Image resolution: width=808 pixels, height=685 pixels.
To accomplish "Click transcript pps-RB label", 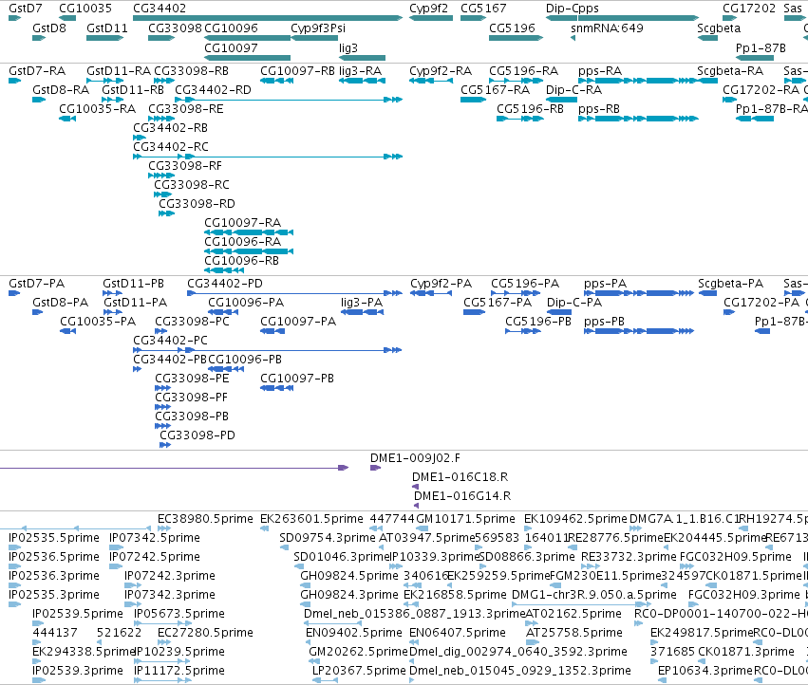I will point(599,109).
